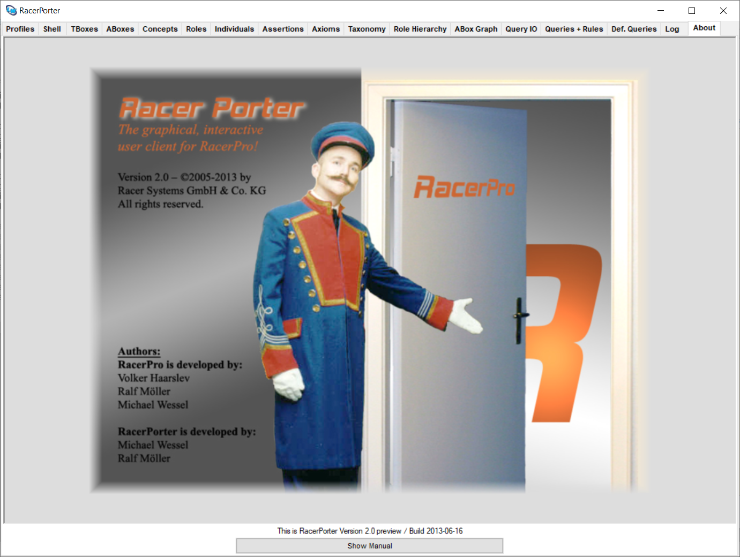
Task: Click the RacerPro logo on the door
Action: (464, 187)
